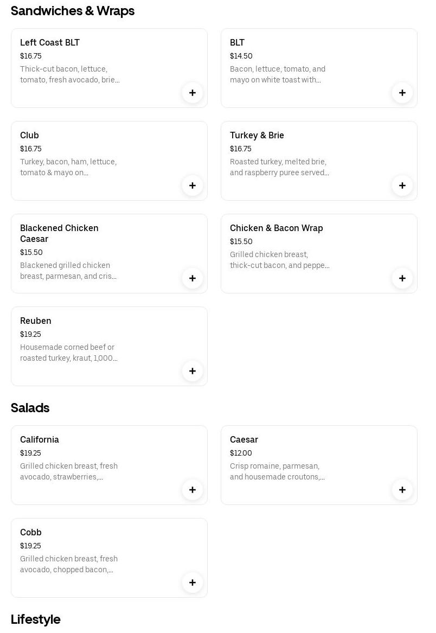Add Turkey & Brie with plus icon
Screen dimensions: 436x633
tap(402, 186)
